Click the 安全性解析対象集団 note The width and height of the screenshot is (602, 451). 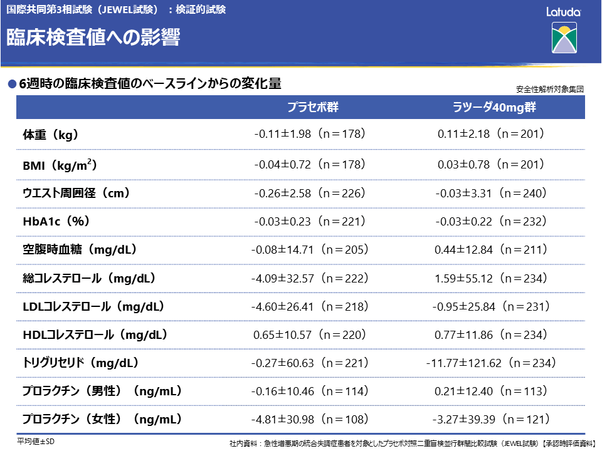(550, 89)
